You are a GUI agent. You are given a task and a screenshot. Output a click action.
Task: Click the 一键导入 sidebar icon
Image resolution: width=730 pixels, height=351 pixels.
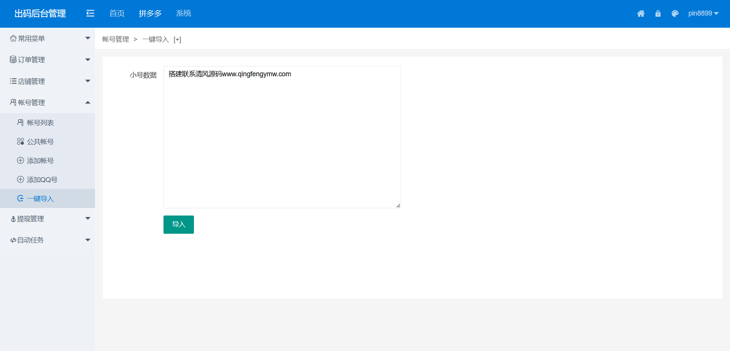pos(21,198)
